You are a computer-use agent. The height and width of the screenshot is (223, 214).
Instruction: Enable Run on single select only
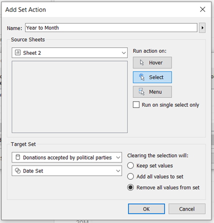tap(136, 105)
